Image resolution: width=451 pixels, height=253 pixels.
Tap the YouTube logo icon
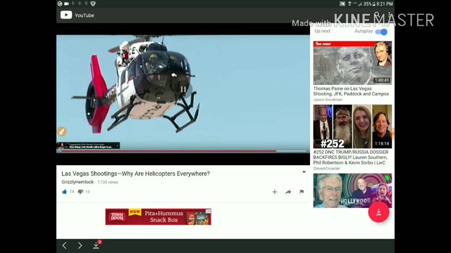tap(66, 15)
